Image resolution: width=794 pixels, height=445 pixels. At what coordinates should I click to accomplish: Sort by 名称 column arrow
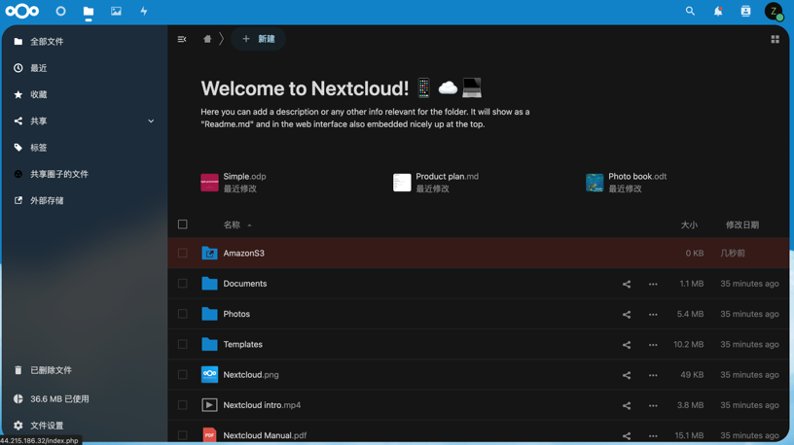point(250,225)
